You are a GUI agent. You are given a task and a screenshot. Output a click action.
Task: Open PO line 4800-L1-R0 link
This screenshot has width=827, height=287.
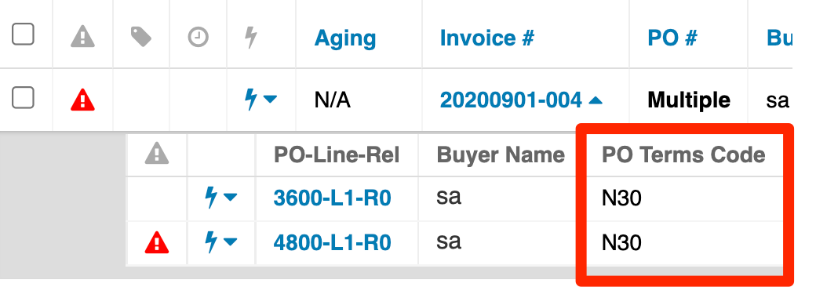pyautogui.click(x=332, y=242)
